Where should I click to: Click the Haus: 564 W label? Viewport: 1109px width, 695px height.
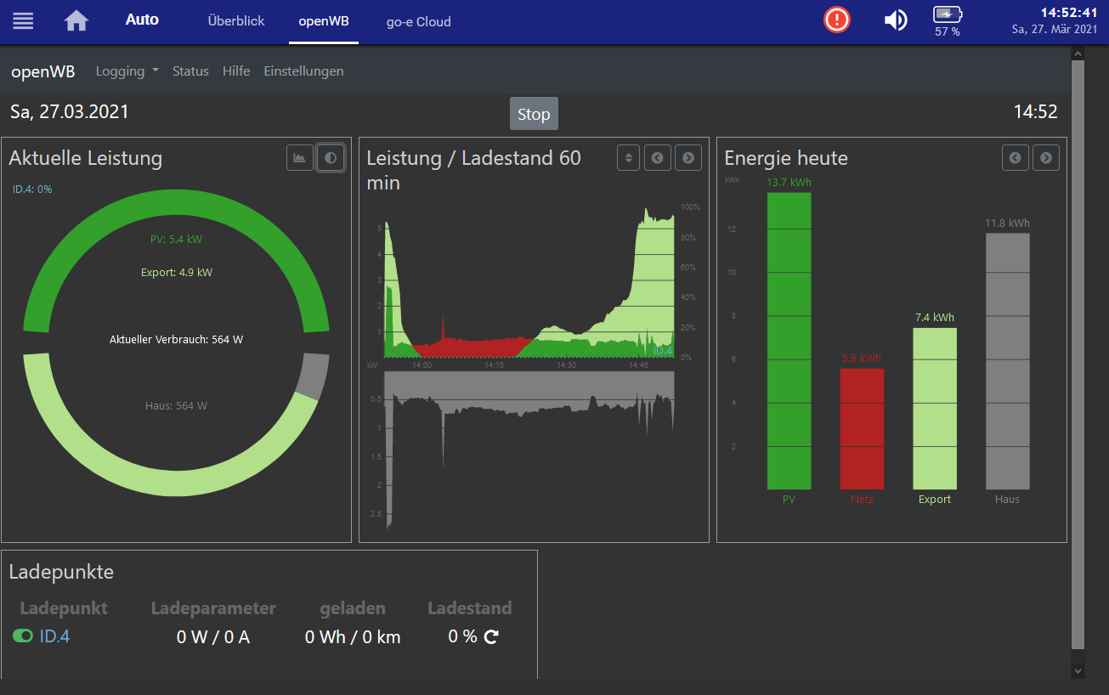(x=176, y=405)
